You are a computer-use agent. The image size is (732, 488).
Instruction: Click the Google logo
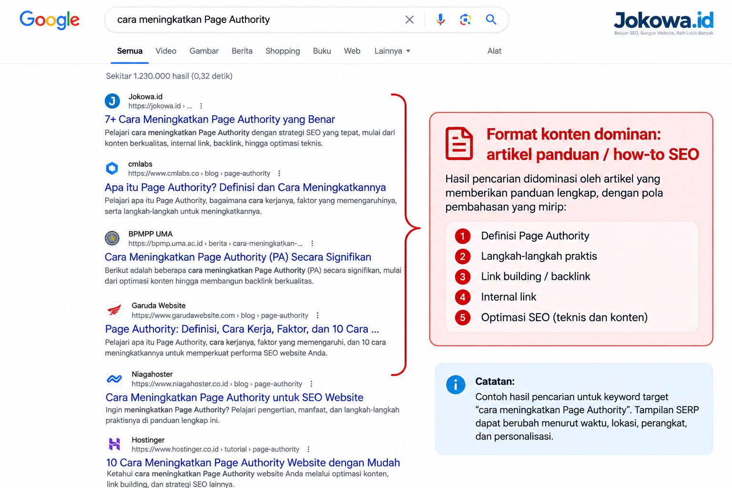50,20
